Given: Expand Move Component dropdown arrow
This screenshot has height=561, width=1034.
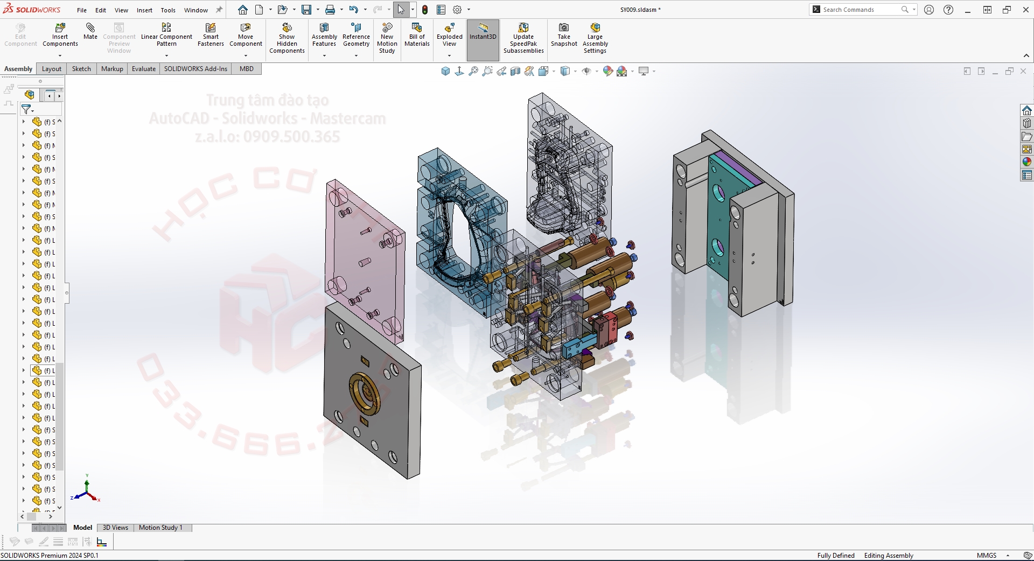Looking at the screenshot, I should pyautogui.click(x=246, y=55).
